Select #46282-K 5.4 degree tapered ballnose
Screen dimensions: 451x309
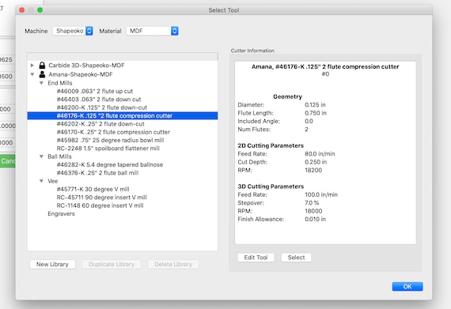coord(110,165)
